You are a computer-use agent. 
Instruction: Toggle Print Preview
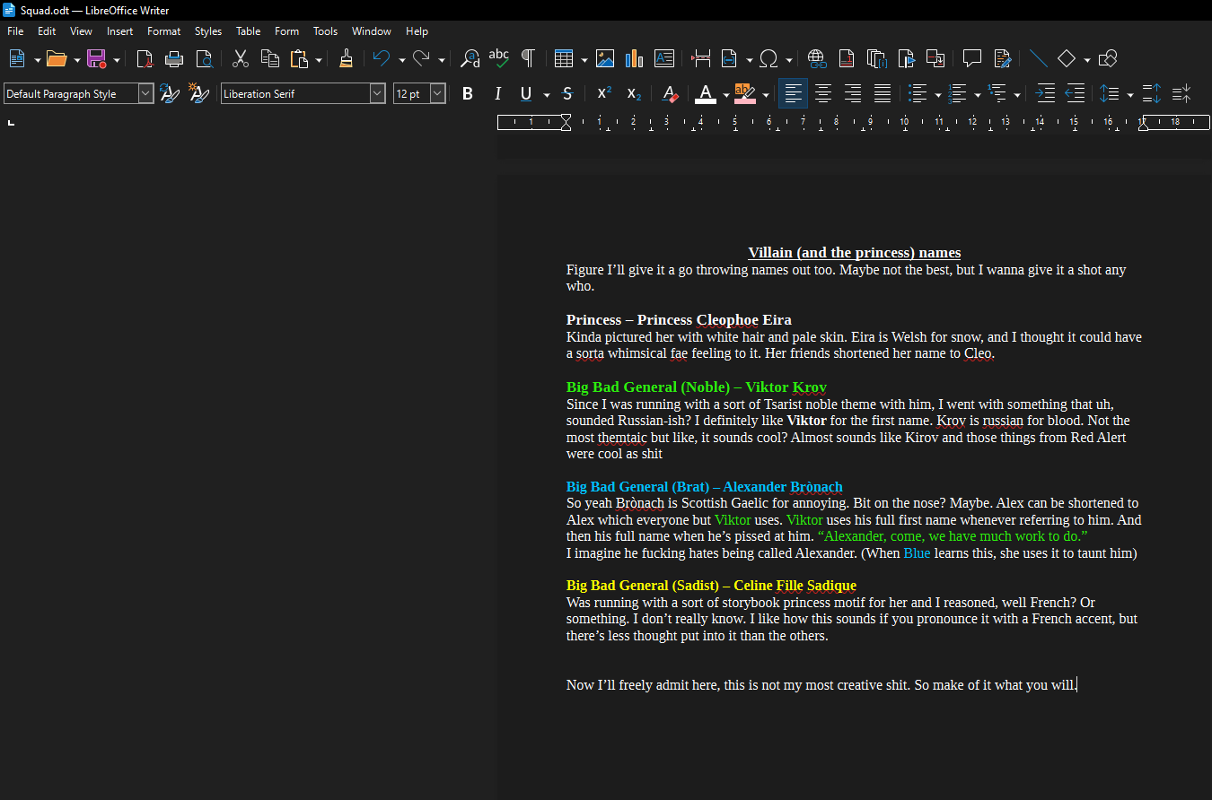(x=205, y=59)
